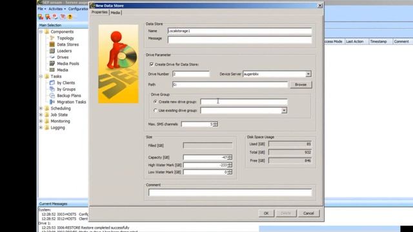Open tasks by Groups node
413x232 pixels.
66,89
